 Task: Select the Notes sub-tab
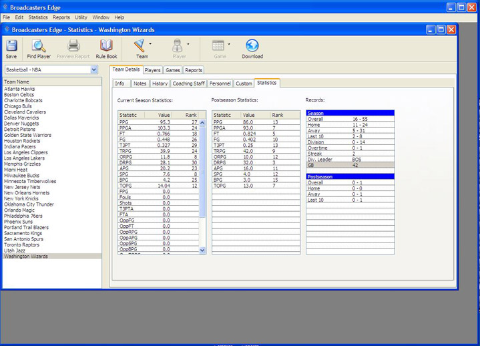140,83
